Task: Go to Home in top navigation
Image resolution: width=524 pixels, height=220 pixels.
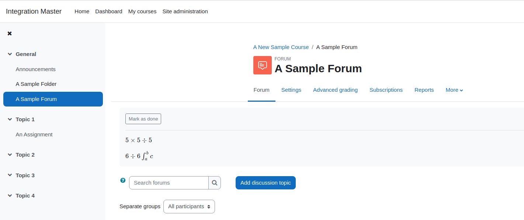Action: coord(82,11)
